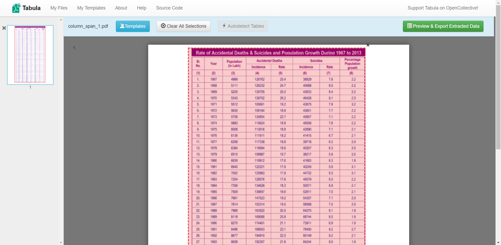The width and height of the screenshot is (501, 245).
Task: Follow Support Tabula on OpenCollective link
Action: tap(443, 8)
